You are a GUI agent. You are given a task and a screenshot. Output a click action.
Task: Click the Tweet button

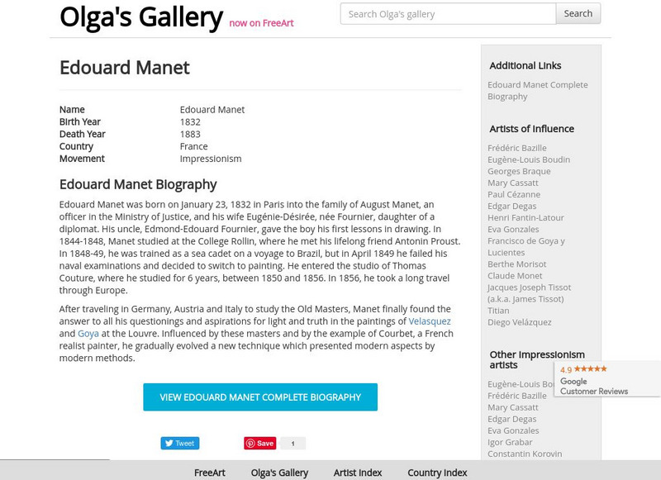(179, 444)
